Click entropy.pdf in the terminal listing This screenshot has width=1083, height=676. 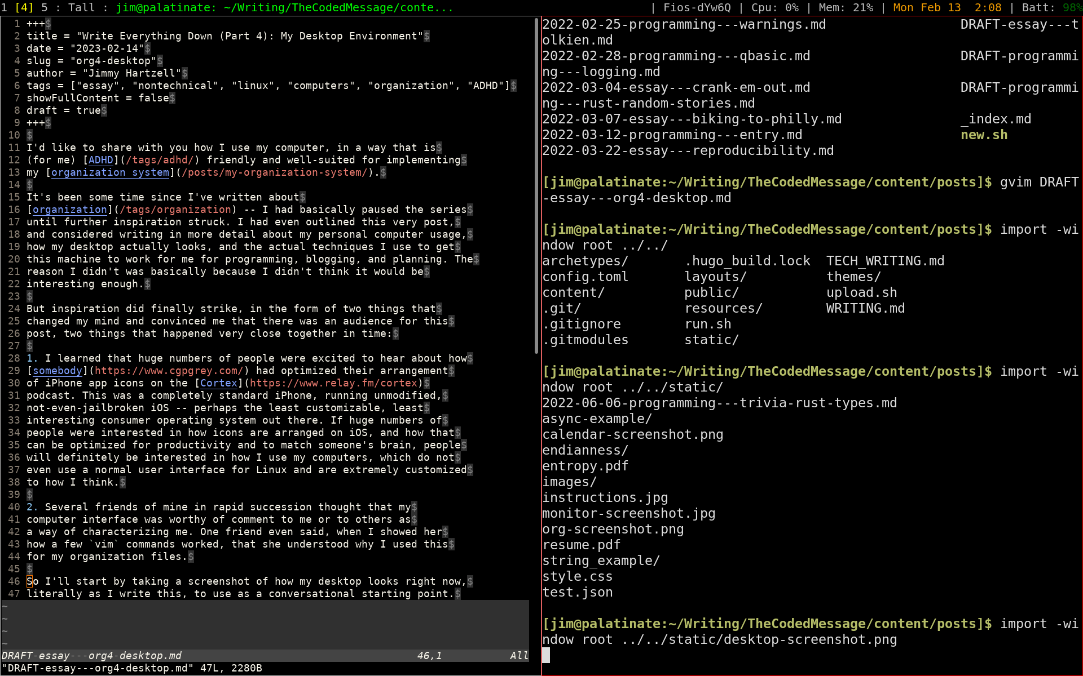click(x=585, y=466)
